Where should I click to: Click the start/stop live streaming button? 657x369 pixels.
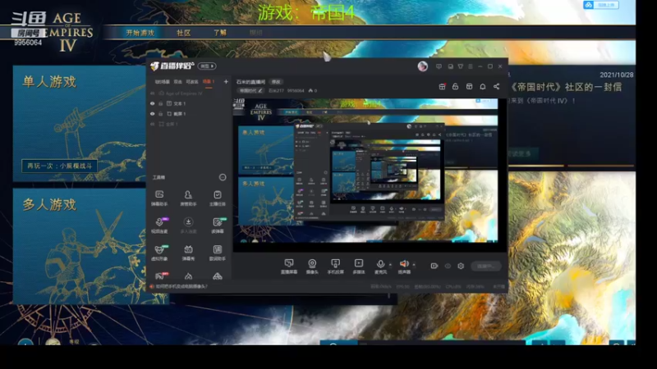(485, 266)
